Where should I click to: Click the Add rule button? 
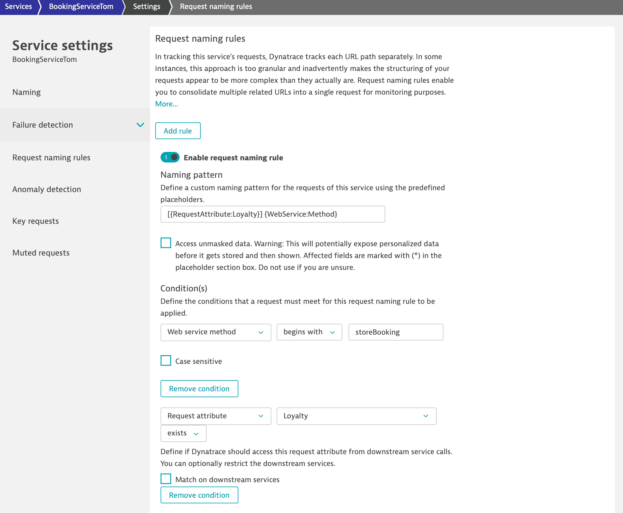(178, 131)
